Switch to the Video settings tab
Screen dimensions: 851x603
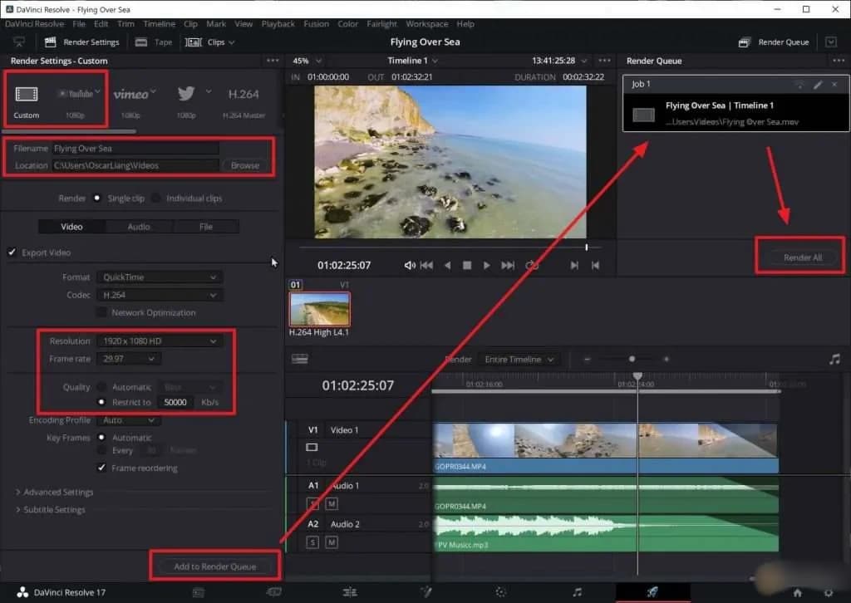coord(71,227)
